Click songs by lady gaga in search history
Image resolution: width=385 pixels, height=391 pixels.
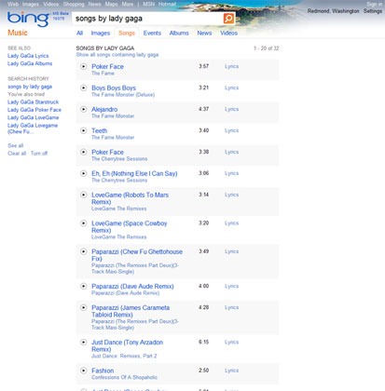(30, 87)
